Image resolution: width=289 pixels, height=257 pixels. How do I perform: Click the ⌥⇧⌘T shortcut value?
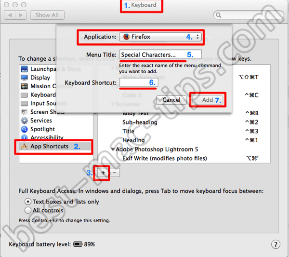pyautogui.click(x=249, y=77)
